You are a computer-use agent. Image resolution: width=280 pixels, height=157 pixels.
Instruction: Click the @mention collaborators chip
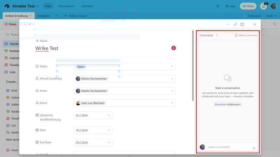coord(227,104)
